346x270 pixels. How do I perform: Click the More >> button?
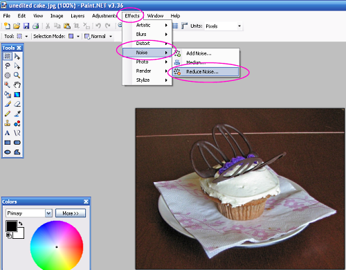(x=71, y=213)
